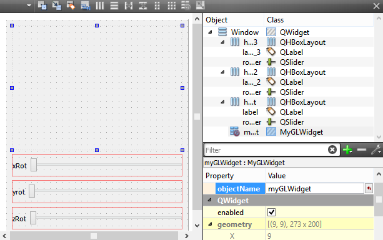Collapse the h...3 layout node
Screen dimensions: 383x240
[x=222, y=42]
